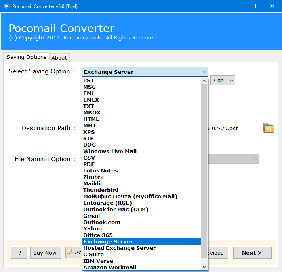Select highlighted Exchange Server list item
The image size is (282, 272).
click(x=142, y=241)
